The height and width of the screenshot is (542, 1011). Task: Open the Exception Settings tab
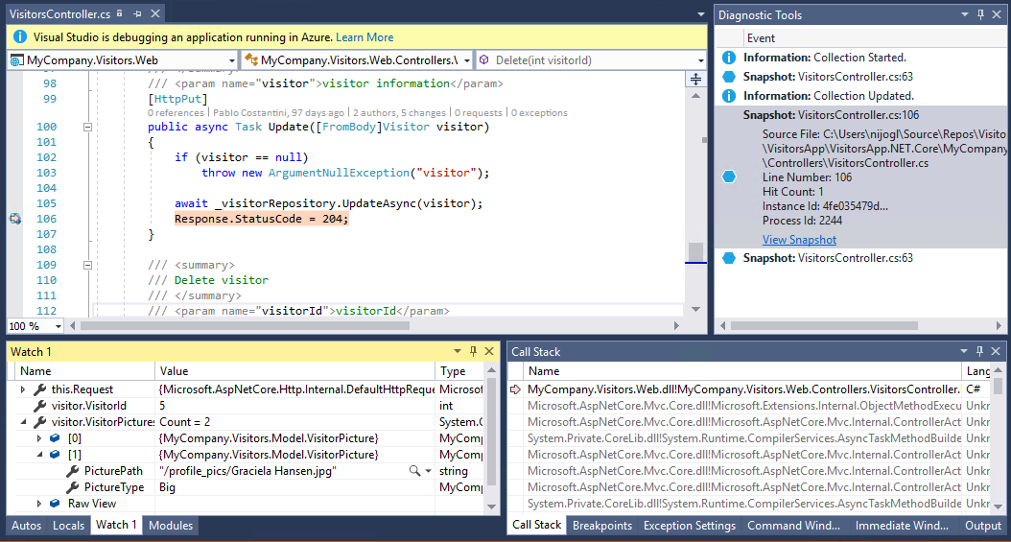point(690,526)
